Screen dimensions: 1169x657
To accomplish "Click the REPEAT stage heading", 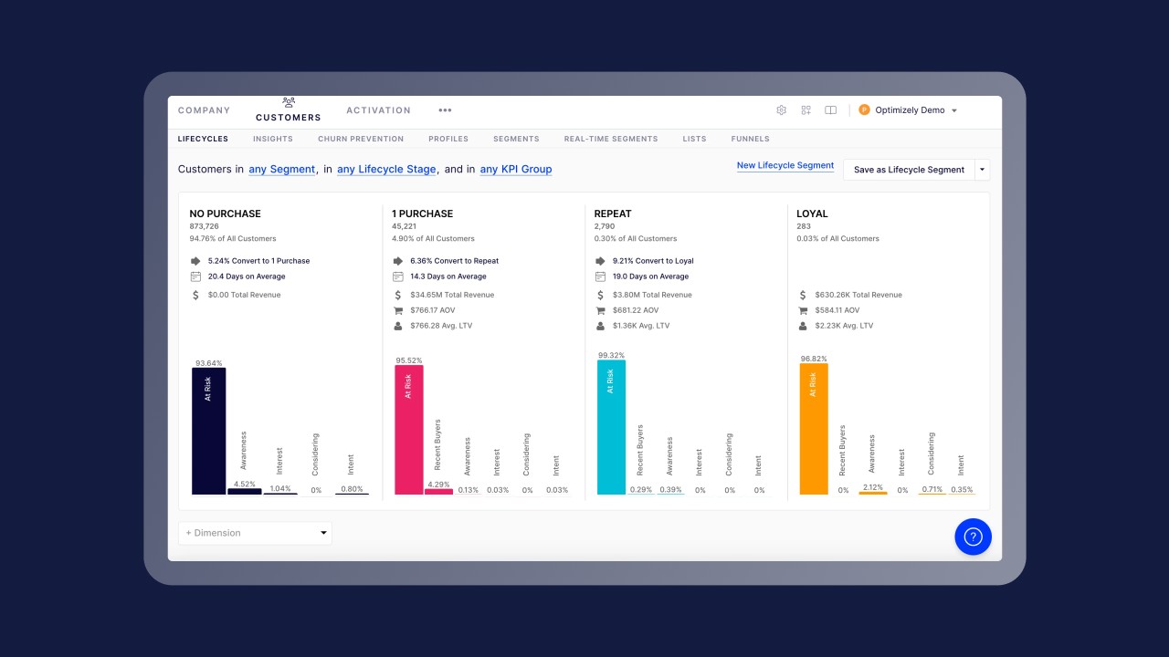I will click(x=613, y=214).
